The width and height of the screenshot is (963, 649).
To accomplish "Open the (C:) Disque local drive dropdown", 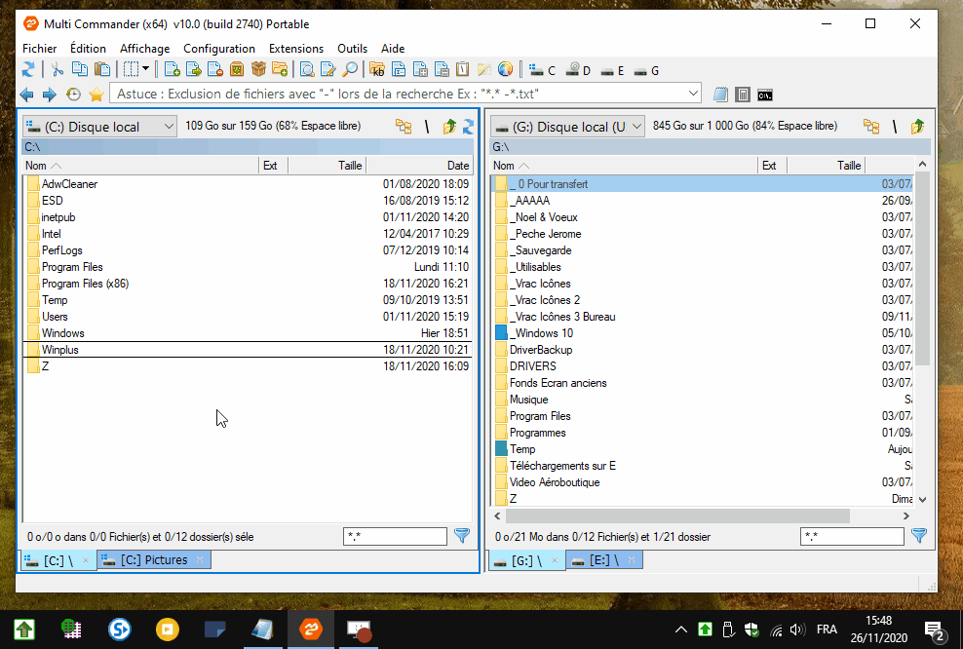I will coord(99,127).
